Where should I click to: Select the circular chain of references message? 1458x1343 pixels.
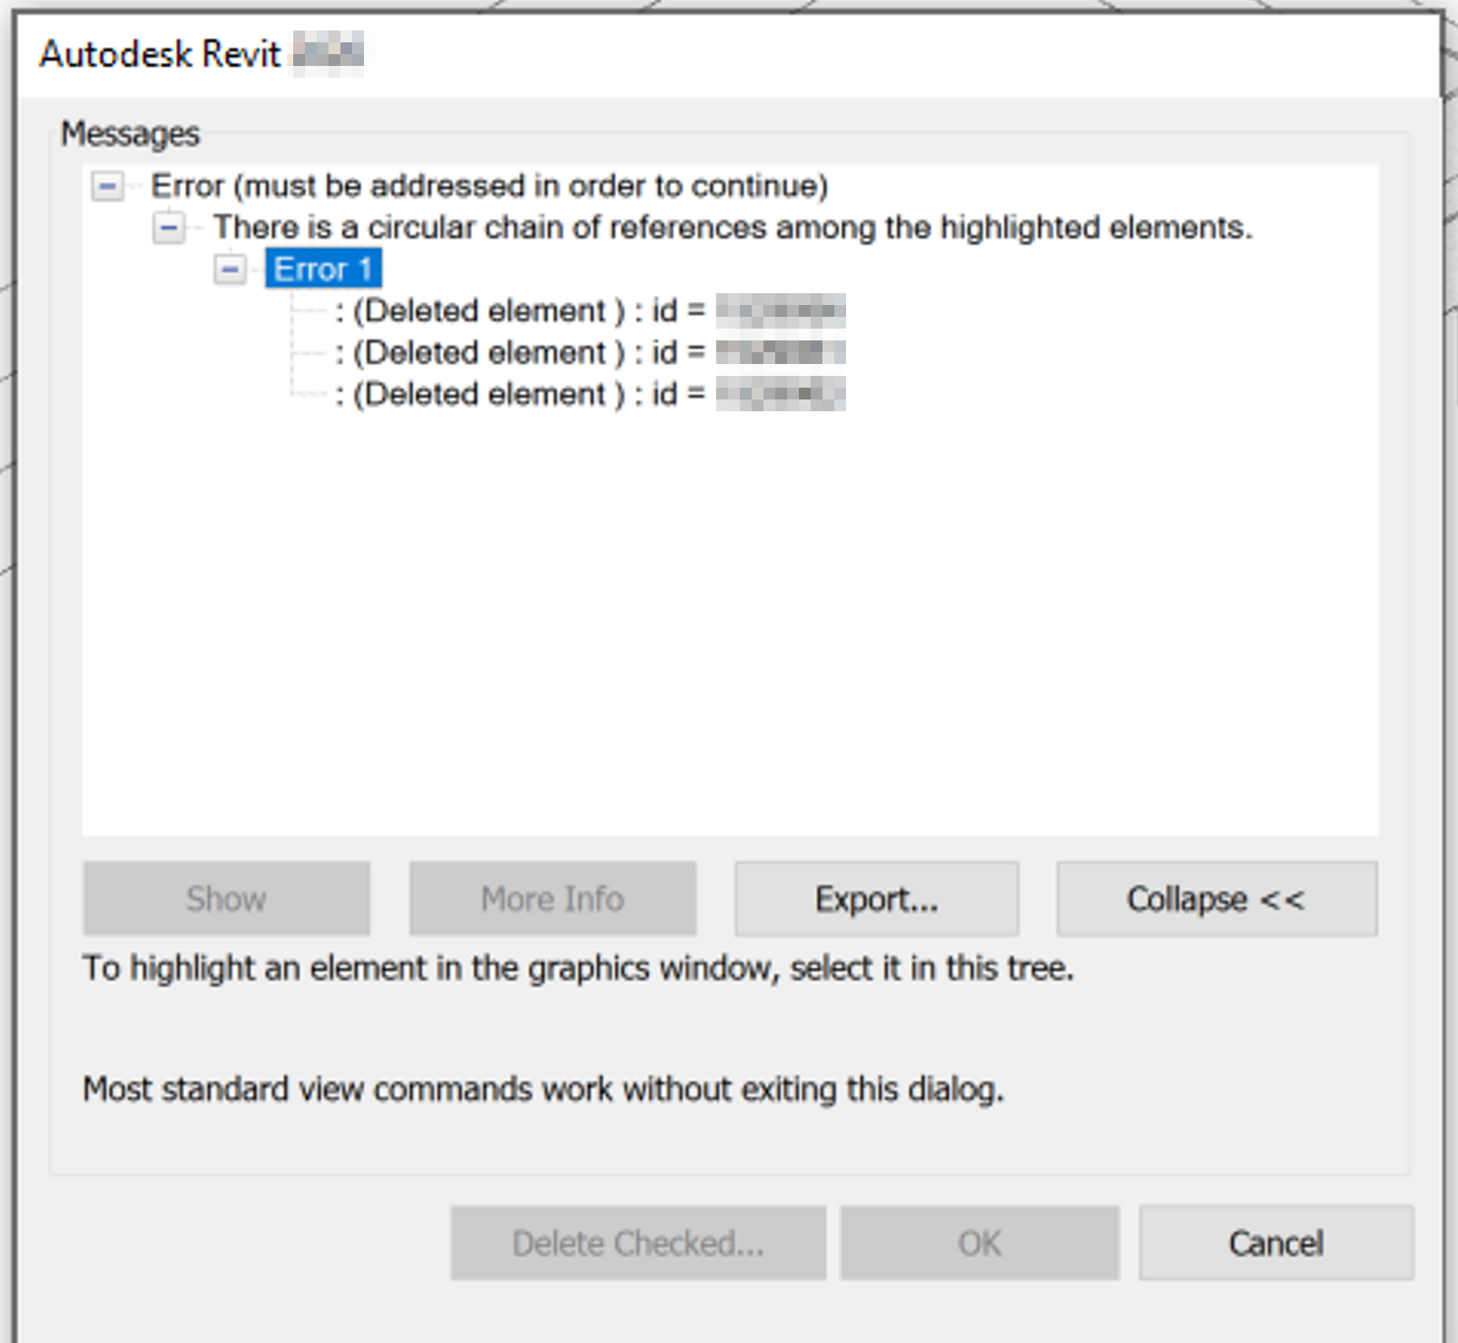click(x=733, y=227)
